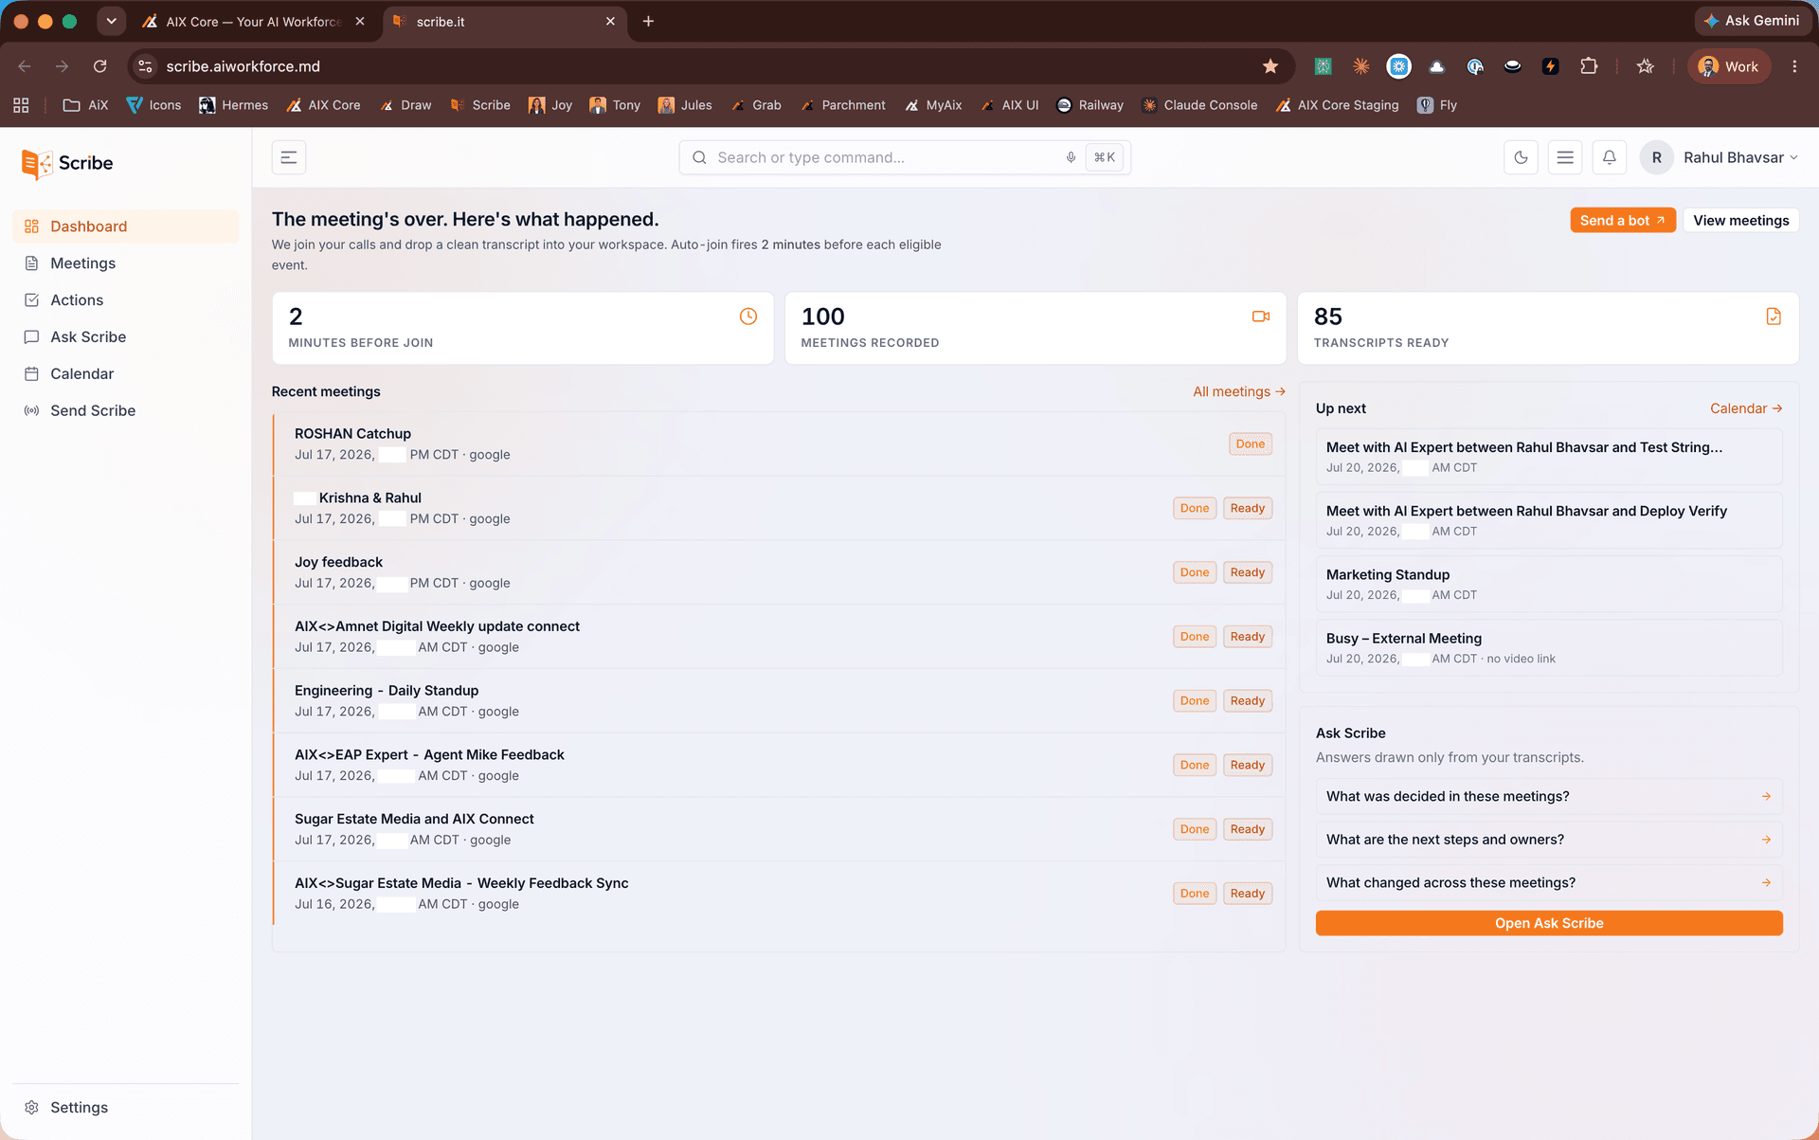The image size is (1819, 1140).
Task: Follow the Calendar link in Up next
Action: coord(1746,408)
